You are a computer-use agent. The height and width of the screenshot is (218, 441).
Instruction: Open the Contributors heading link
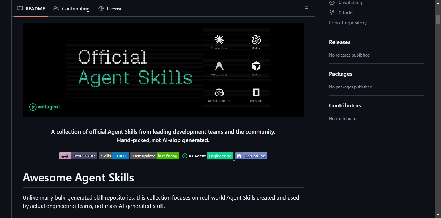pyautogui.click(x=345, y=105)
